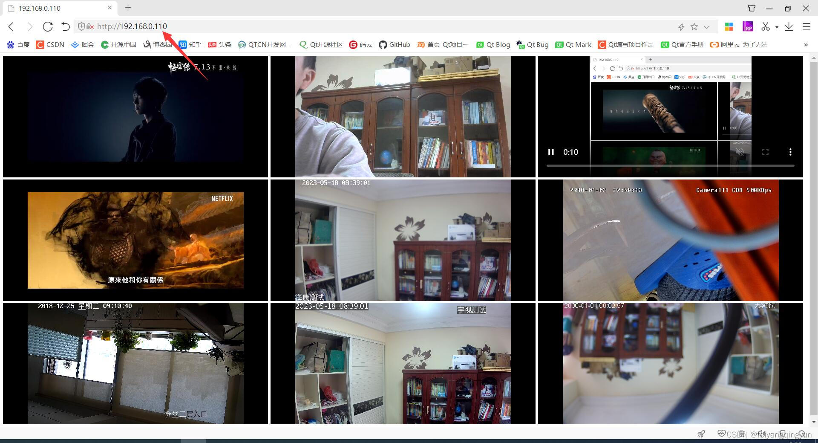
Task: Open the downloads panel
Action: coord(789,26)
